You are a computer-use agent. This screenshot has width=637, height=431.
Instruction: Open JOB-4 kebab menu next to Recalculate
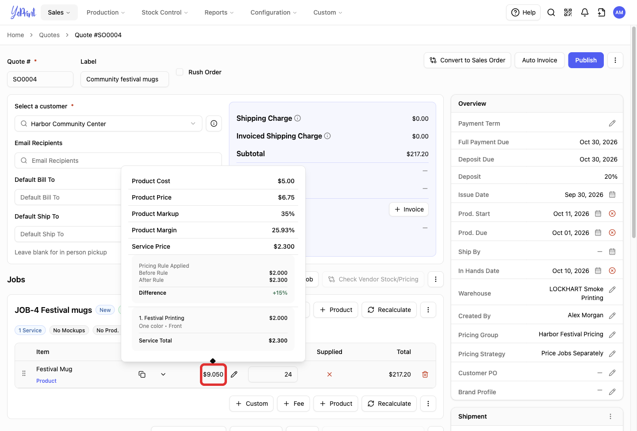[x=428, y=310]
